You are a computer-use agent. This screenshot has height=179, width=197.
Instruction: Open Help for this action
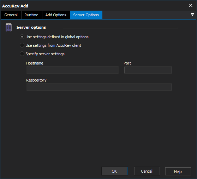178,171
